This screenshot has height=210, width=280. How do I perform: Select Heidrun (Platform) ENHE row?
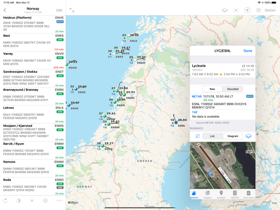click(33, 24)
